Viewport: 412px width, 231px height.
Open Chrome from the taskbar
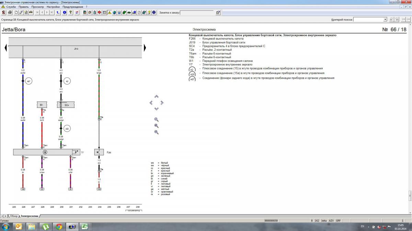coord(59,227)
